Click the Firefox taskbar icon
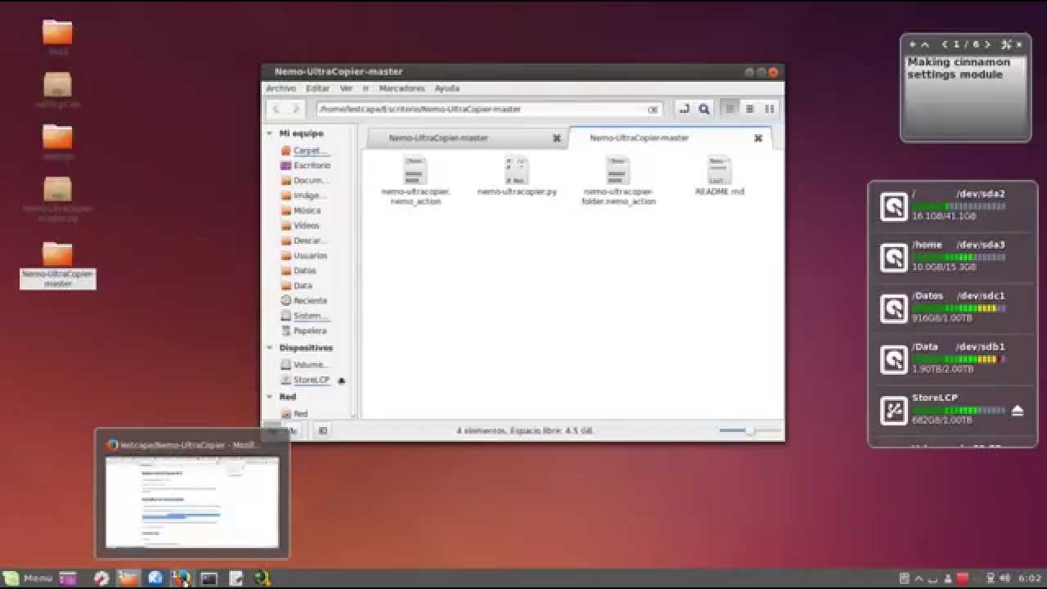 pos(181,578)
